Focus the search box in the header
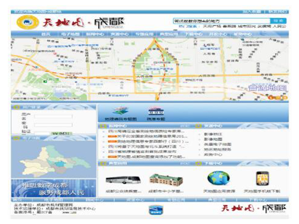The height and width of the screenshot is (224, 299). pyautogui.click(x=222, y=21)
